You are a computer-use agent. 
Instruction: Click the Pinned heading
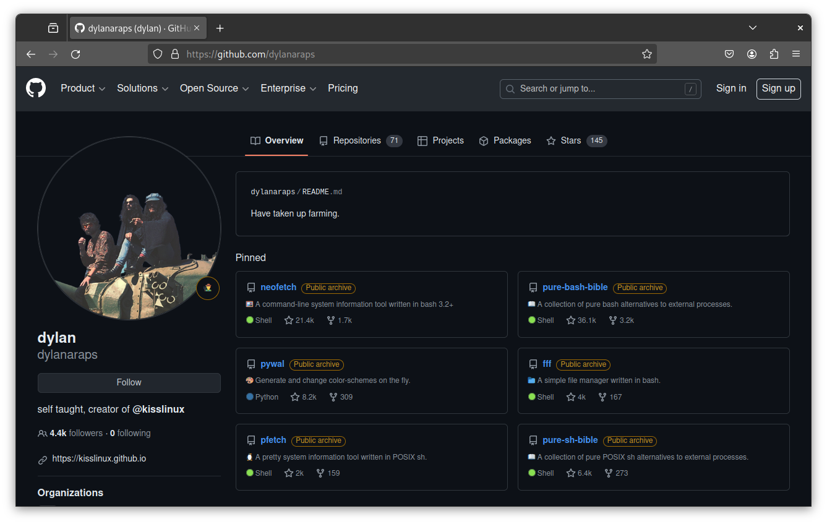pos(251,258)
